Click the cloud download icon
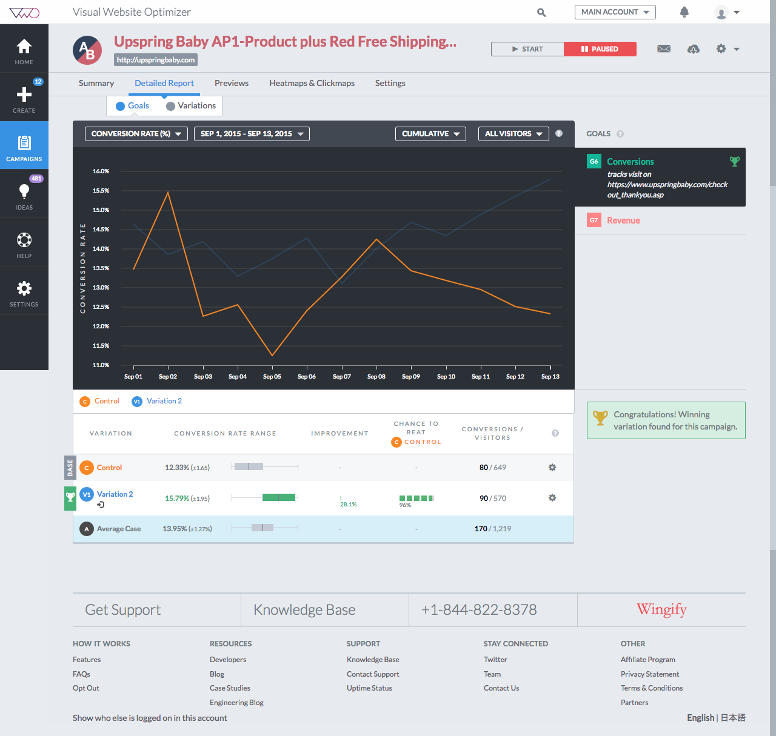Viewport: 776px width, 736px height. tap(694, 49)
